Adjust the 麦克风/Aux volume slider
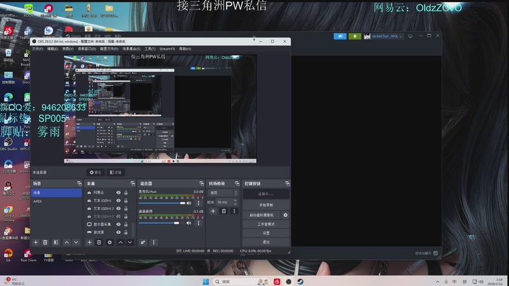Screen dimensions: 509x286 click(162, 203)
